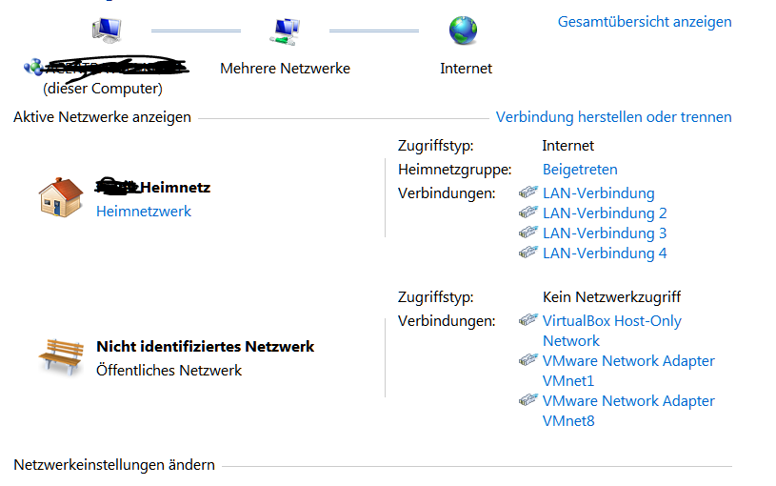Viewport: 776px width, 486px height.
Task: Click the 'dieser Computer' monitor icon
Action: coord(107,30)
